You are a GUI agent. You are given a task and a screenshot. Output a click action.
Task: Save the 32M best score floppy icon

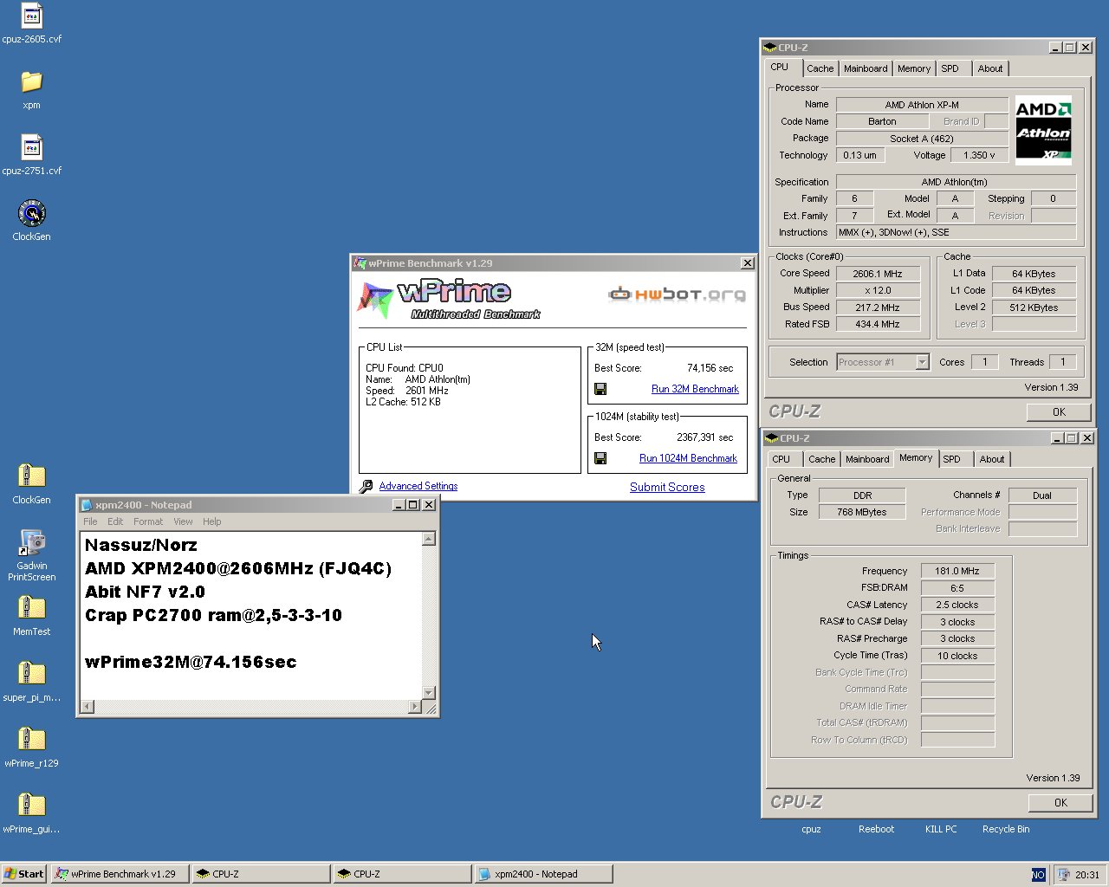[600, 389]
